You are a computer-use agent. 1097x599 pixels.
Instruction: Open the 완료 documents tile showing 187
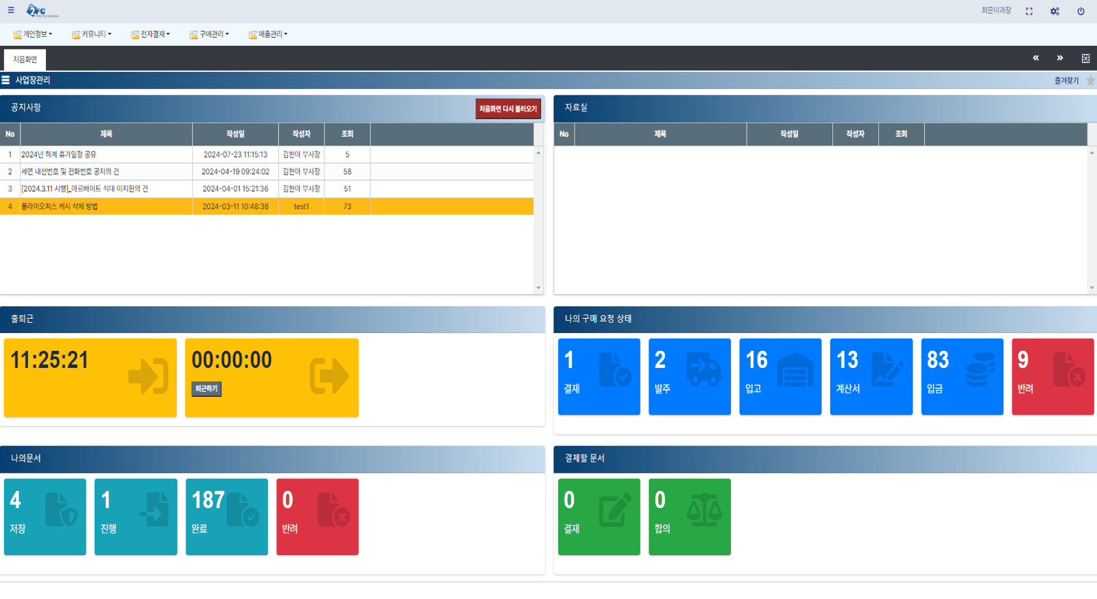(x=226, y=517)
